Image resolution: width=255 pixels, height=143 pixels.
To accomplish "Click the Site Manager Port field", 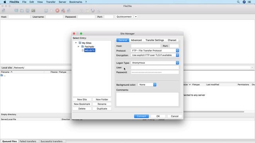I will point(174,46).
